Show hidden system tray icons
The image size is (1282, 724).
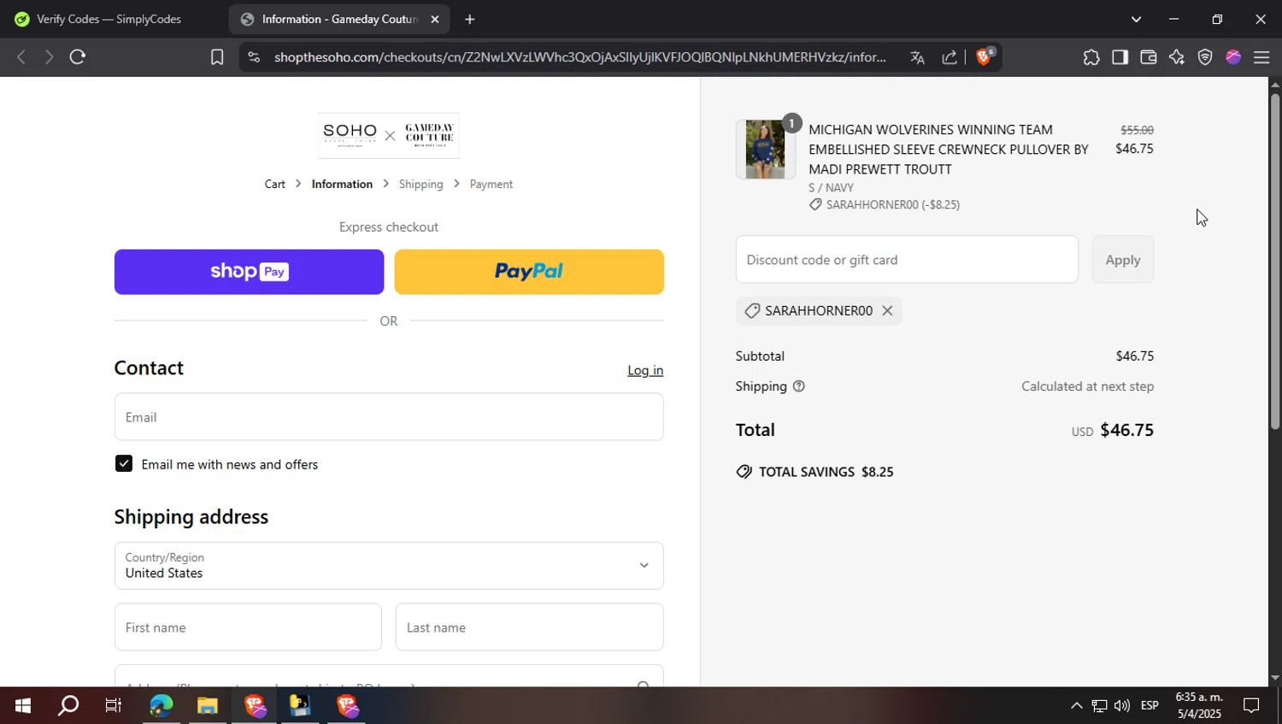(1076, 705)
